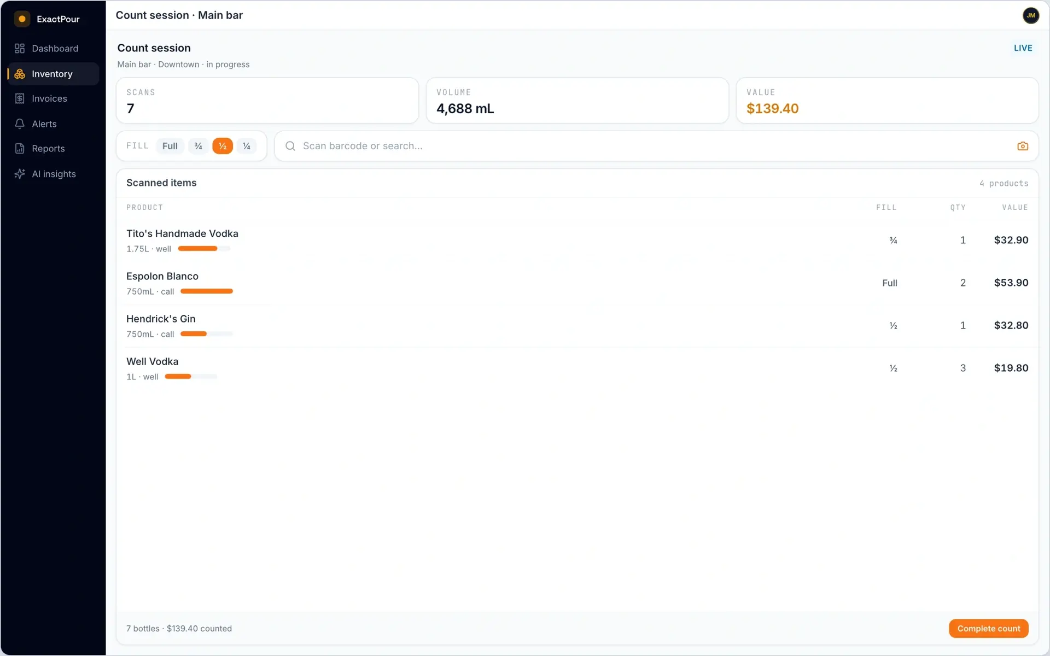The width and height of the screenshot is (1050, 656).
Task: Set fill level to Full
Action: [x=170, y=146]
